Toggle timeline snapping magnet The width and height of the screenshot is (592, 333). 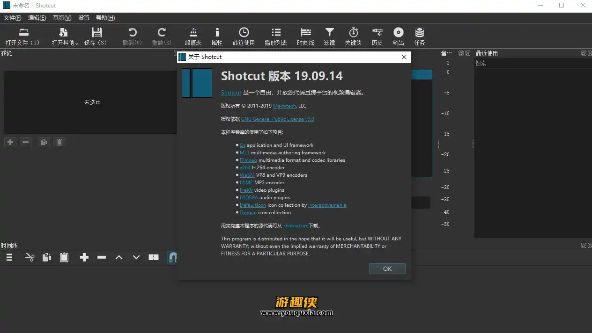tap(172, 257)
